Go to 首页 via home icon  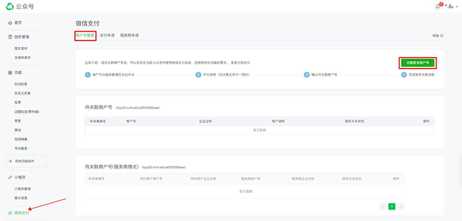[10, 22]
